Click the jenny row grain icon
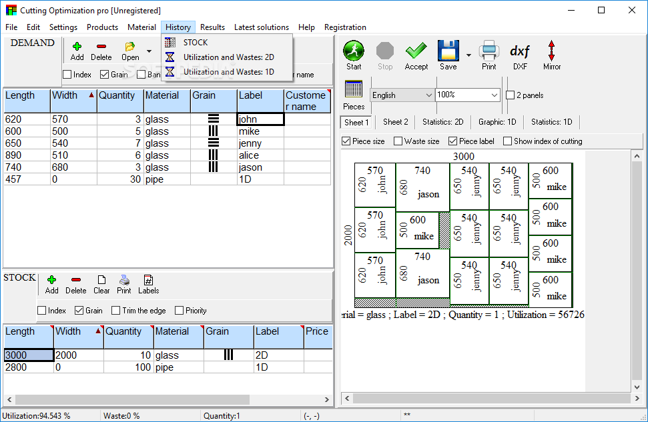The width and height of the screenshot is (648, 422). tap(214, 143)
